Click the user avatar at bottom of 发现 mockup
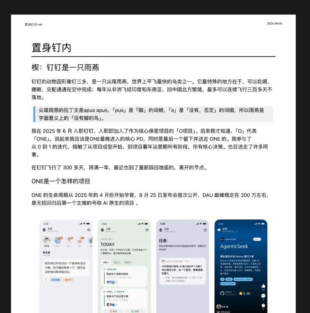The image size is (310, 313). click(219, 307)
